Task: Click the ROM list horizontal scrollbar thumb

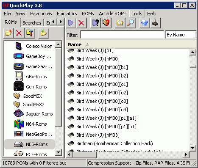Action: pyautogui.click(x=84, y=155)
